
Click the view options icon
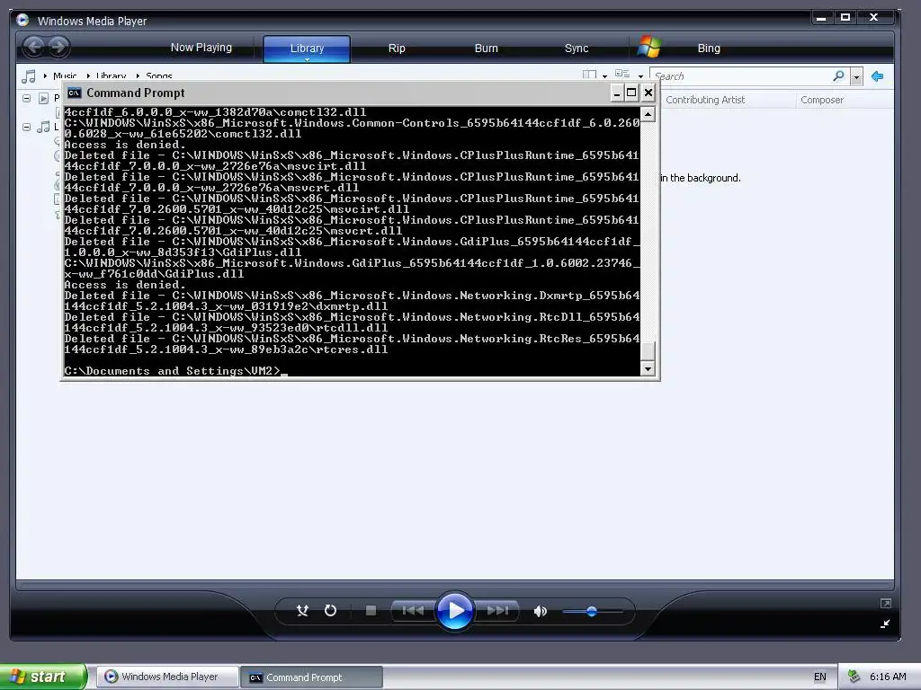622,74
